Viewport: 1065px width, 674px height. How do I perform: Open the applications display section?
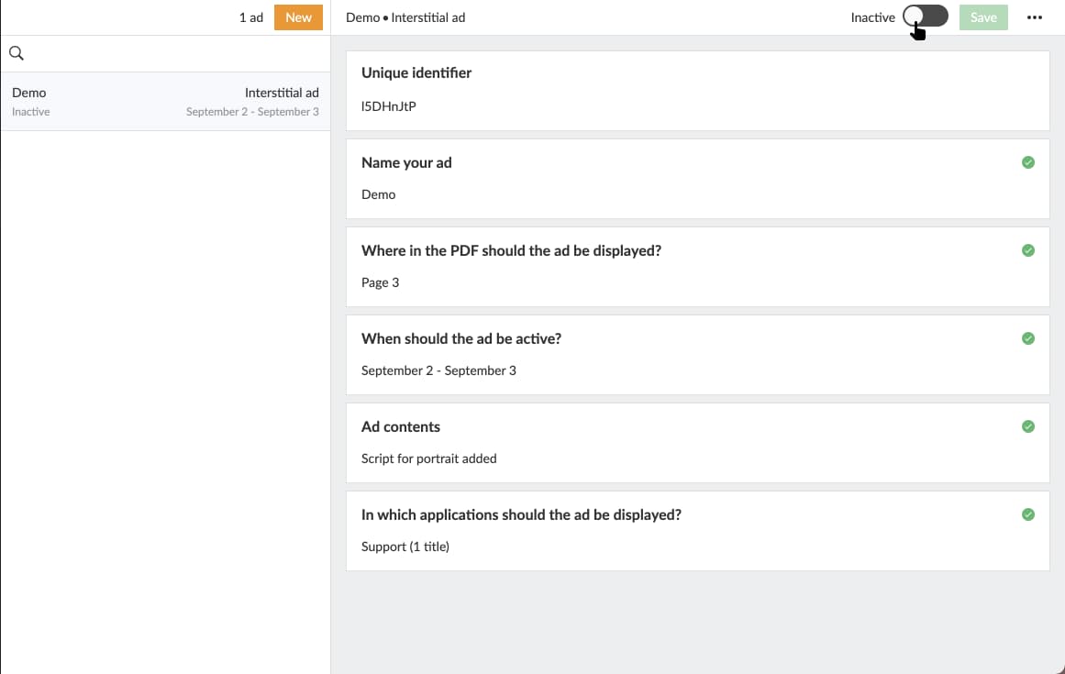pos(521,514)
